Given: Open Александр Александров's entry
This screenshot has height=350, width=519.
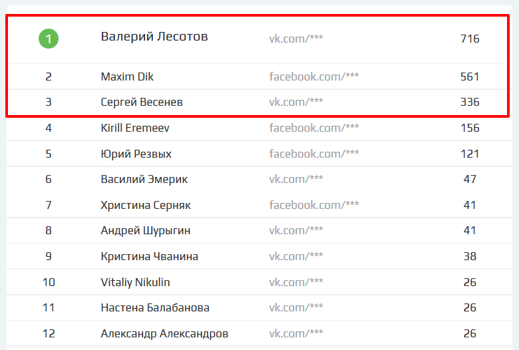Looking at the screenshot, I should (164, 333).
